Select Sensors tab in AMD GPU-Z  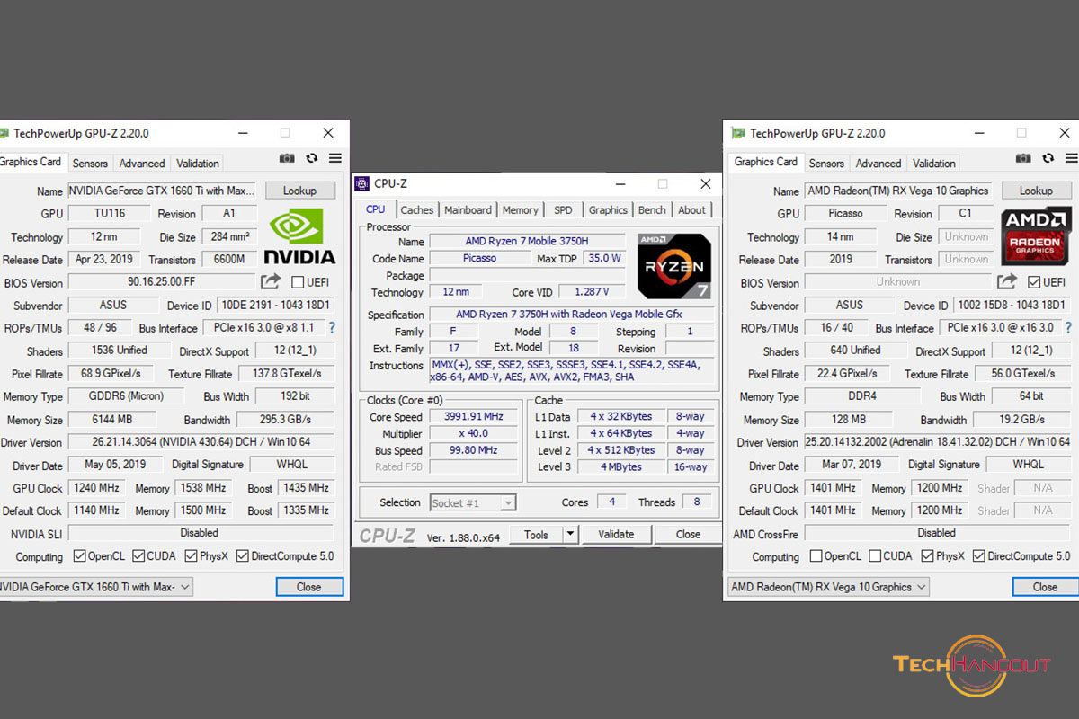pyautogui.click(x=826, y=164)
